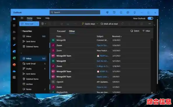Open the Zoom message dated 3/18/2023
The image size is (173, 107).
(100, 66)
